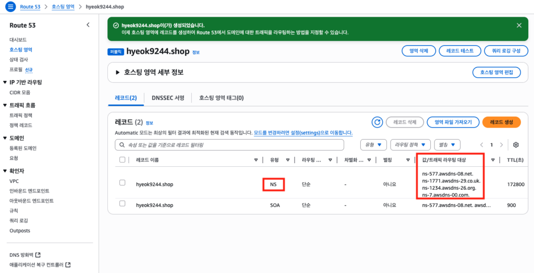
Task: Click the refresh records icon
Action: [377, 122]
